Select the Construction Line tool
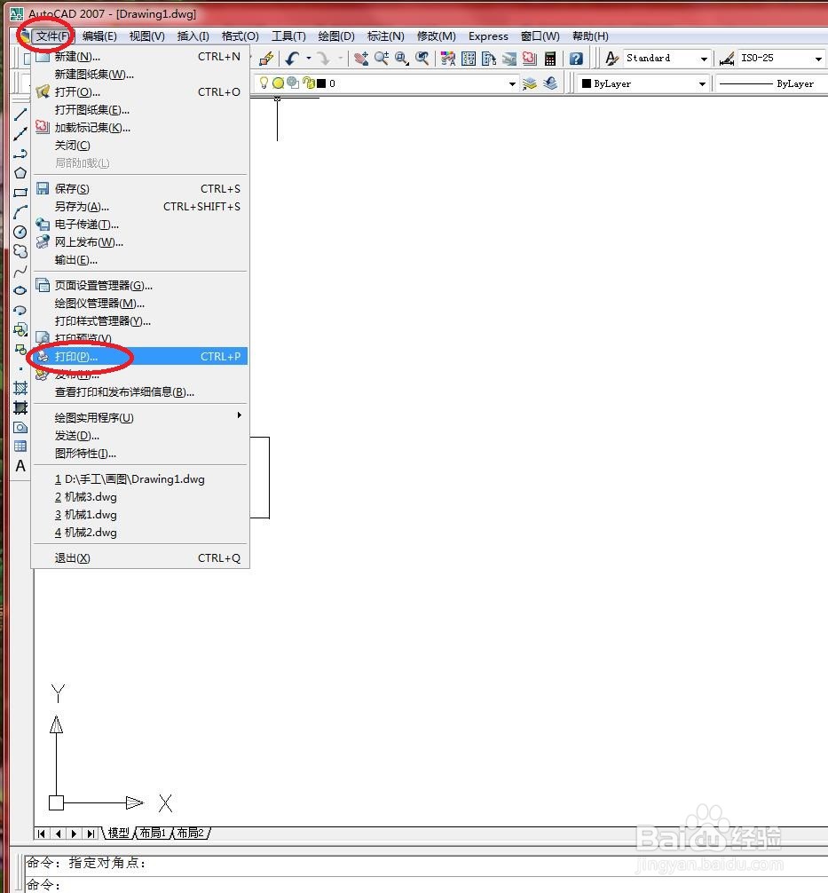 click(x=20, y=134)
